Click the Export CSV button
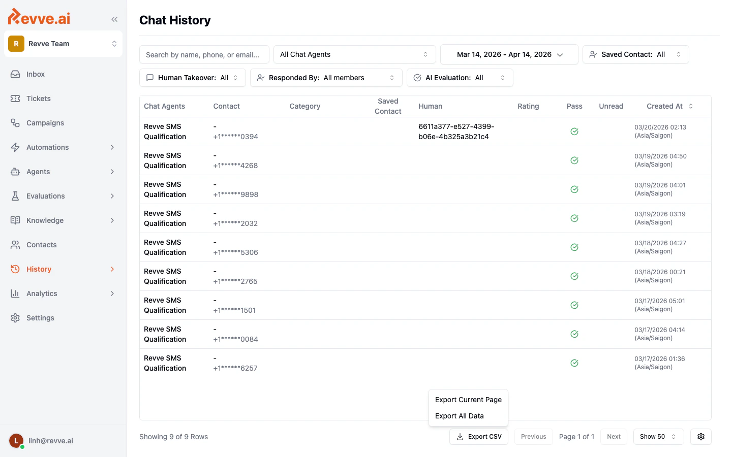 [x=479, y=437]
